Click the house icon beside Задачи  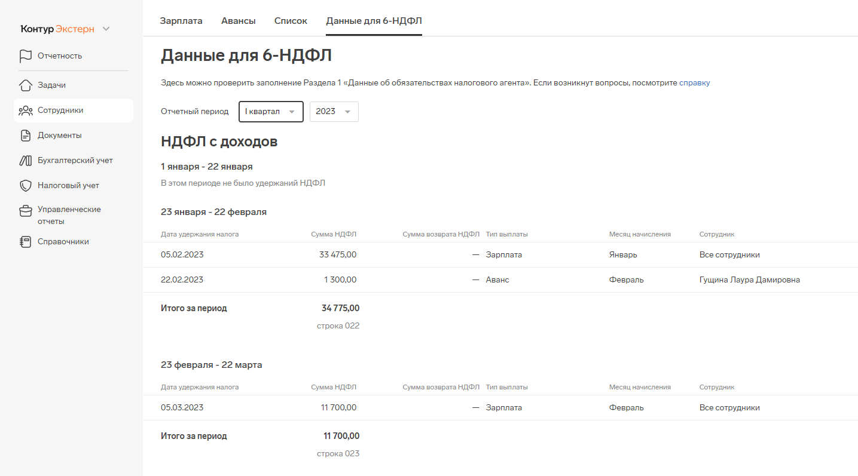pyautogui.click(x=25, y=85)
